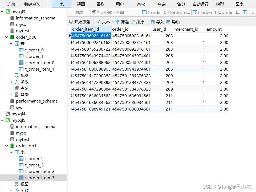This screenshot has width=256, height=192.
Task: Click the mysql3 connection icon
Action: [x=8, y=12]
